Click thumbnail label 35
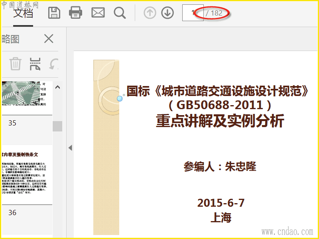Viewport: 319px width, 239px height. pos(12,123)
